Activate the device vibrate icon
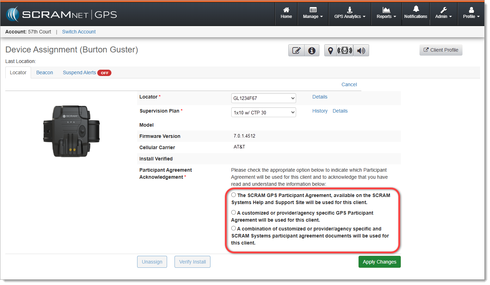Screen dimensions: 490x285 click(x=345, y=51)
